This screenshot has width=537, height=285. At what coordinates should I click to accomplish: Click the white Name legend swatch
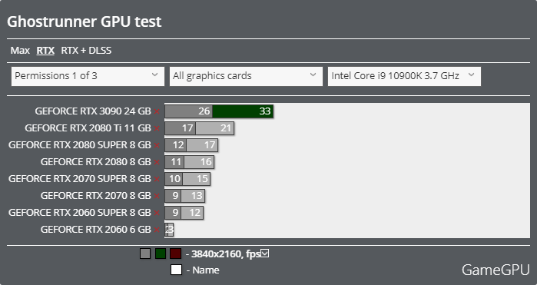176,270
